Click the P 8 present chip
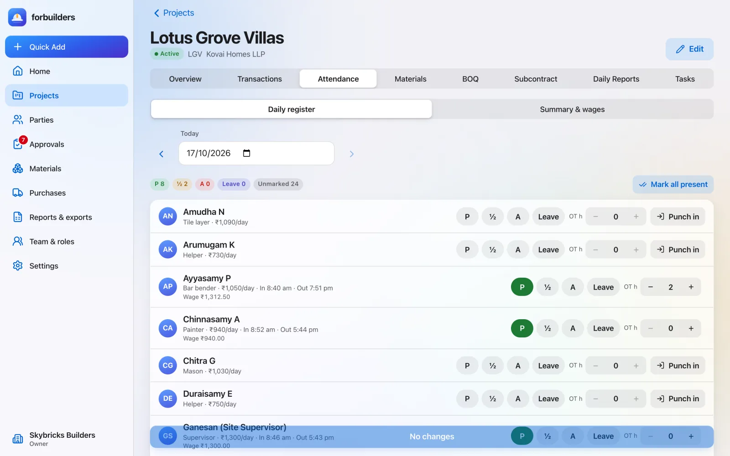 (x=160, y=184)
